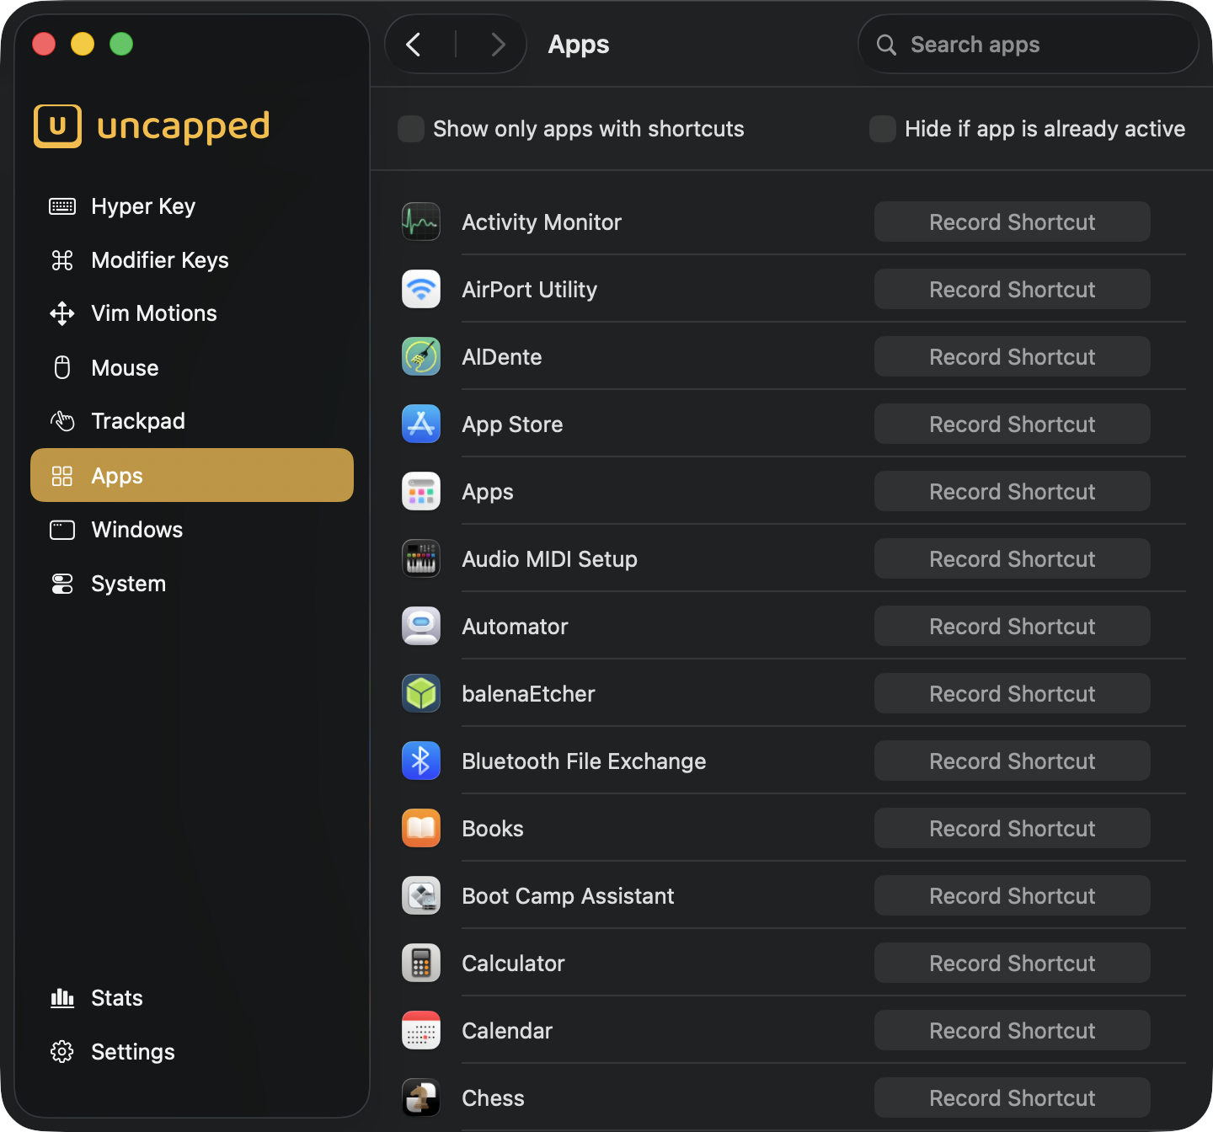The image size is (1213, 1132).
Task: Record shortcut for App Store
Action: [x=1012, y=424]
